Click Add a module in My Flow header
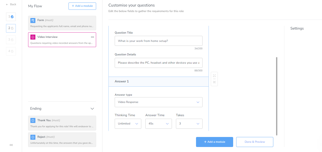 (x=82, y=6)
